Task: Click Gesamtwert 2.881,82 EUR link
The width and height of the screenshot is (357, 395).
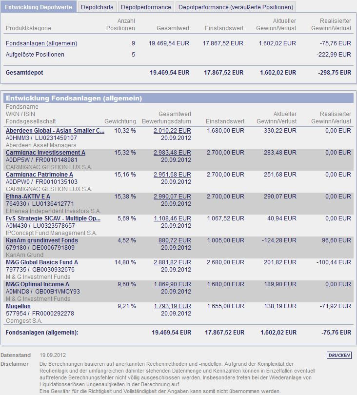Action: 172,262
